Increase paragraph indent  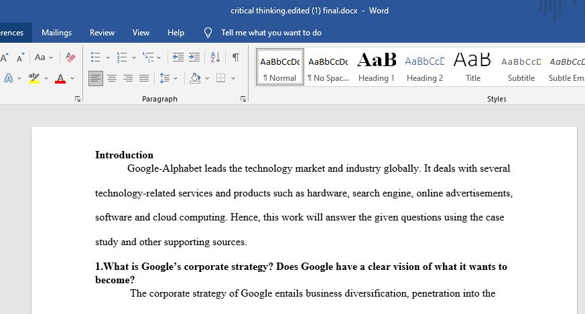(194, 57)
